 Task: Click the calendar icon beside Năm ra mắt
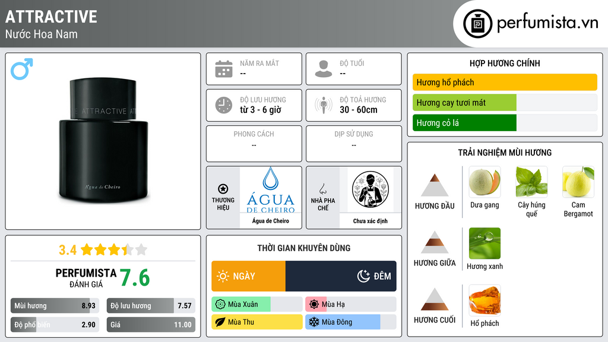coord(224,69)
